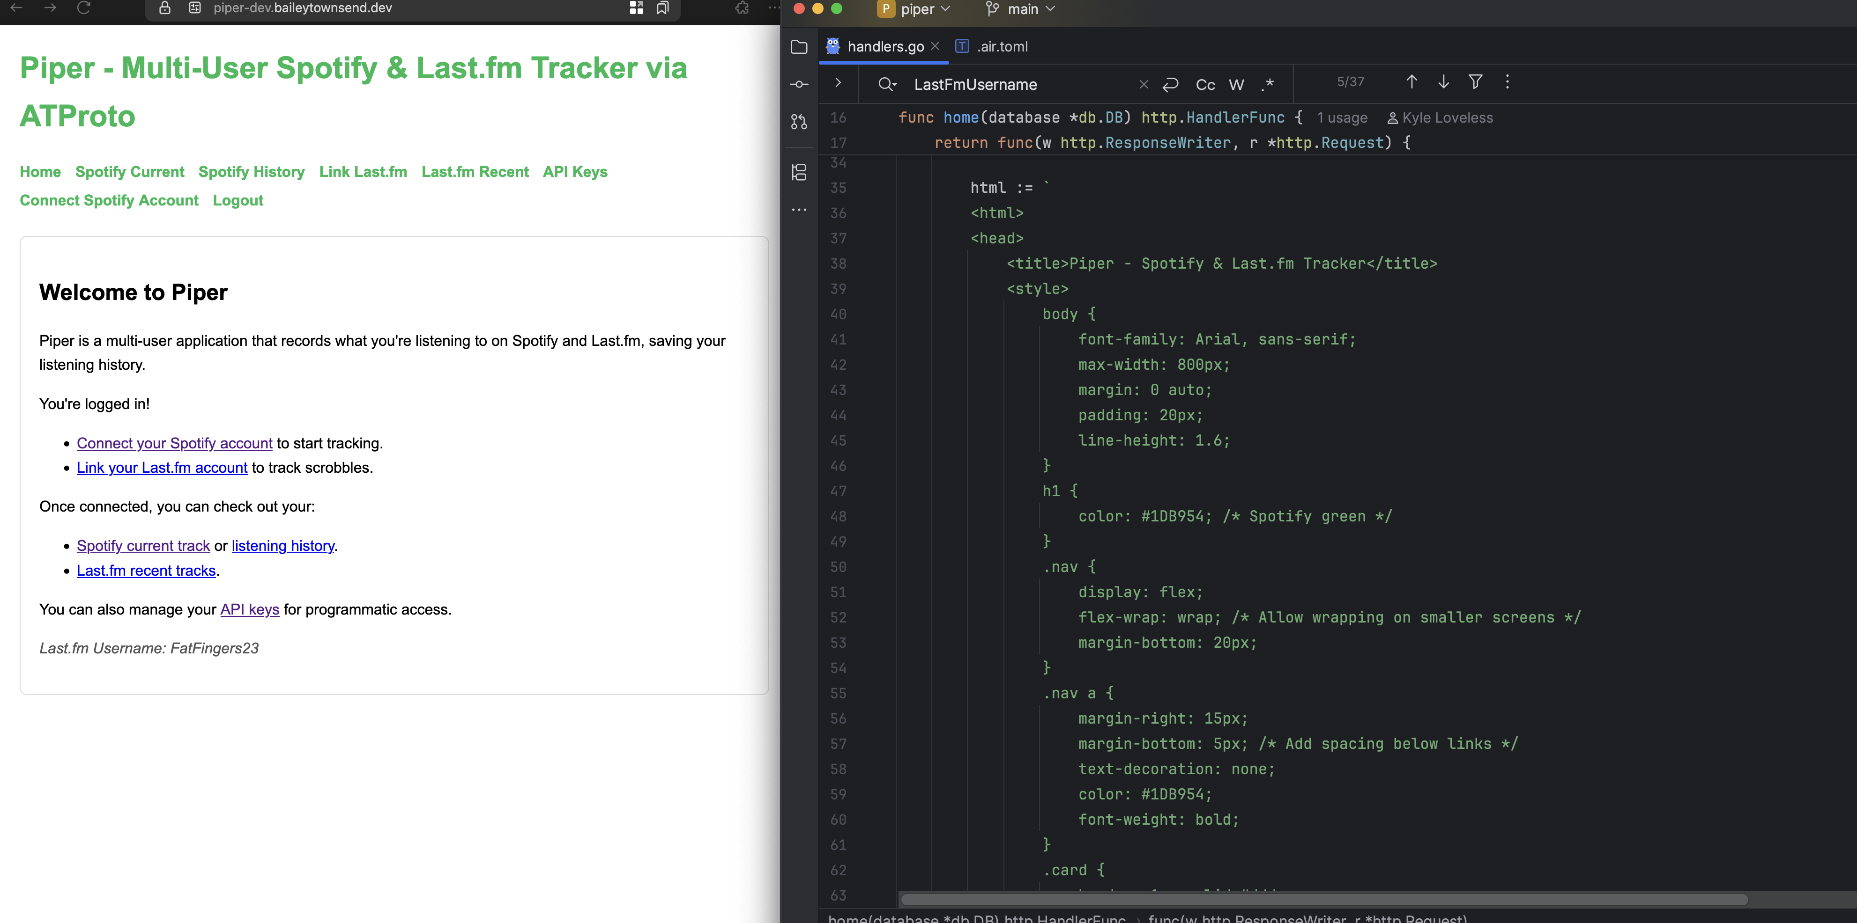Toggle Regex search option

point(1267,85)
